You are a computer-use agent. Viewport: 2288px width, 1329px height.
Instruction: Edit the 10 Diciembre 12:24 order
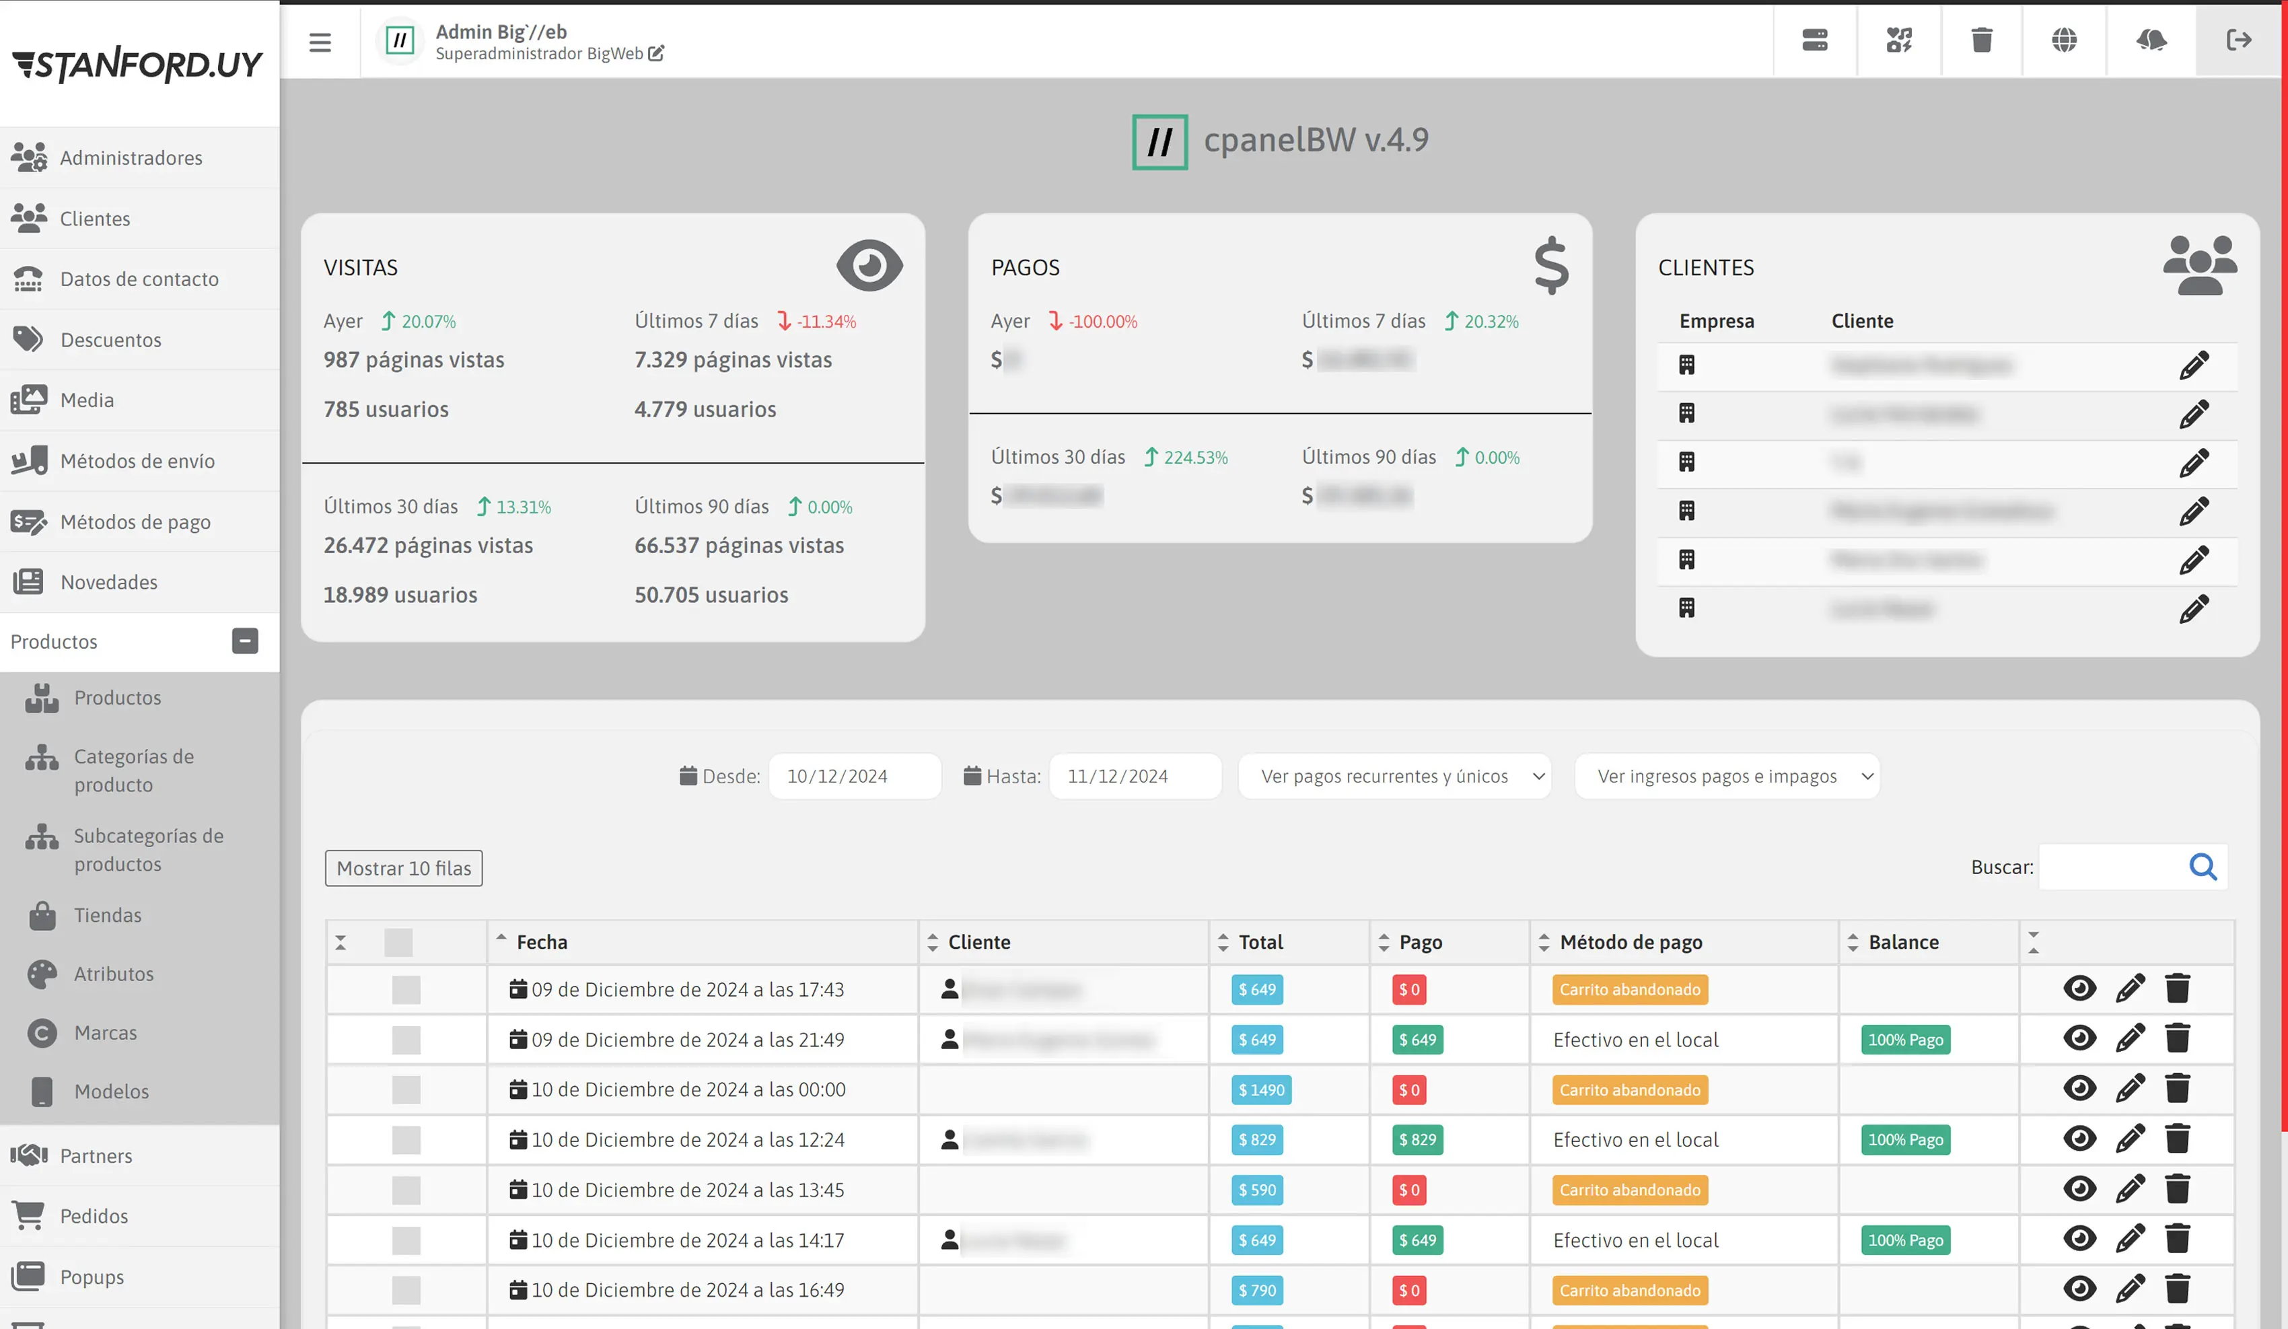click(x=2130, y=1139)
